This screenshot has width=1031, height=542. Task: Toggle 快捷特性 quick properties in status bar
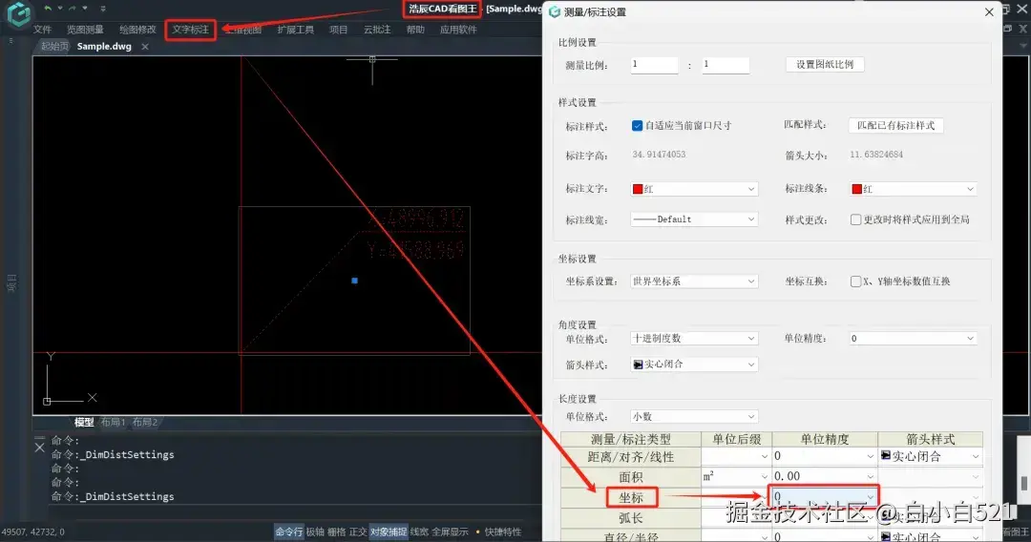(x=502, y=532)
